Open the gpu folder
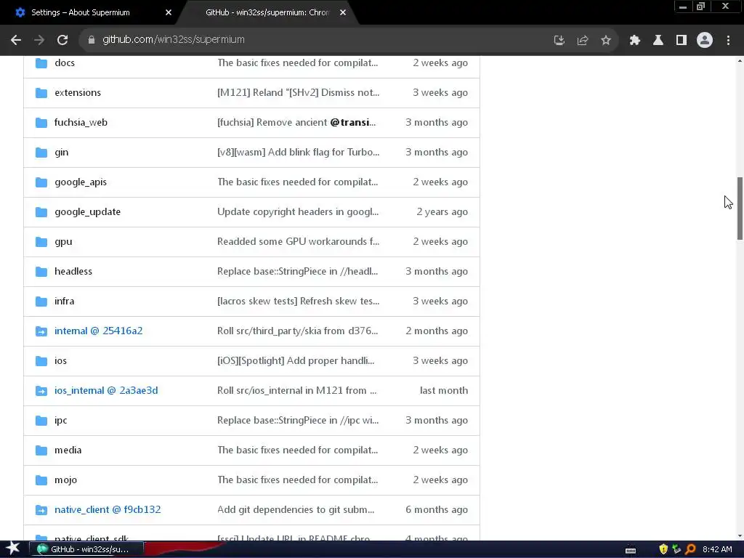Viewport: 744px width, 558px height. point(64,241)
